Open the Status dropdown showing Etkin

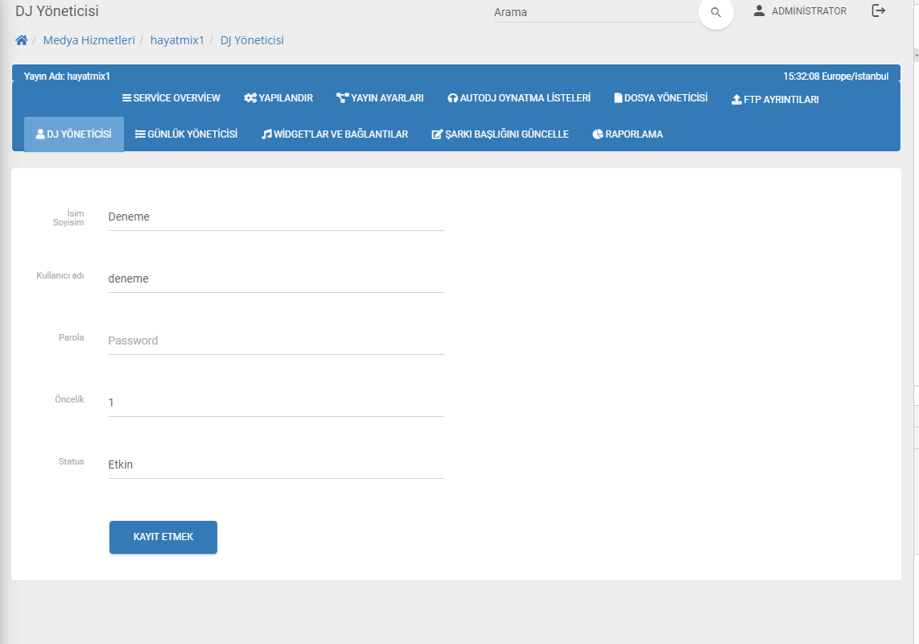[276, 464]
